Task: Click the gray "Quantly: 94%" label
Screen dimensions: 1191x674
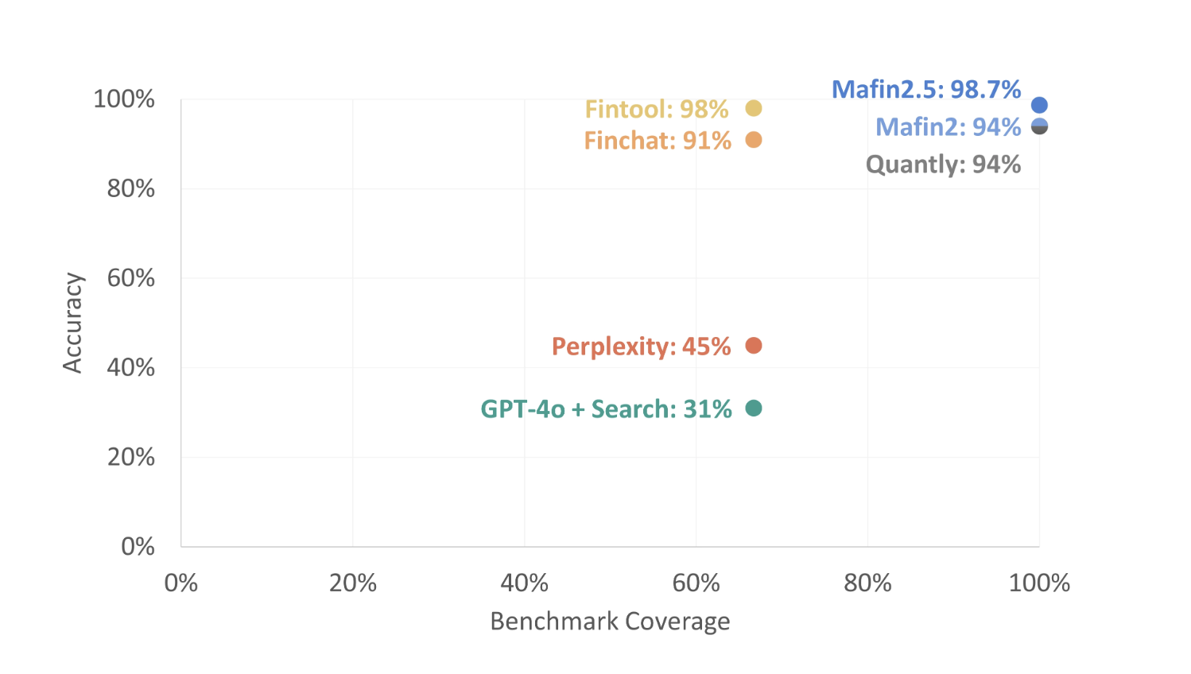Action: 943,165
